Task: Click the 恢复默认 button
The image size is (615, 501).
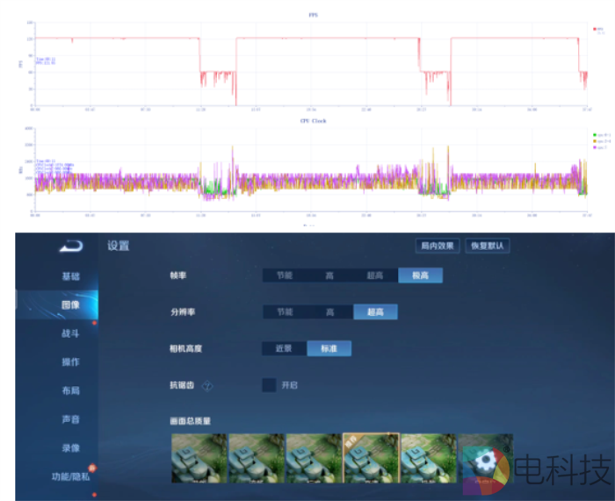Action: (x=487, y=246)
